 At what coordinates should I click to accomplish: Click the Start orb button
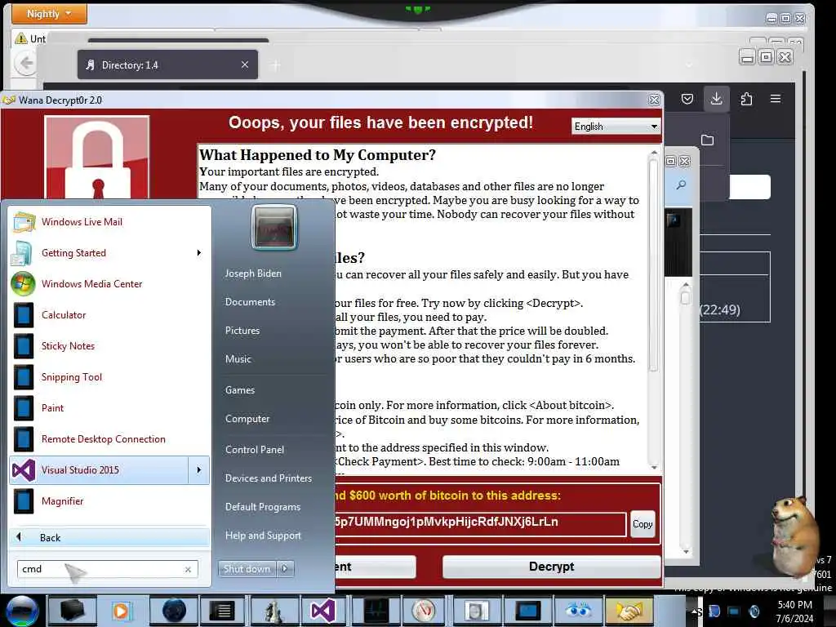point(22,611)
